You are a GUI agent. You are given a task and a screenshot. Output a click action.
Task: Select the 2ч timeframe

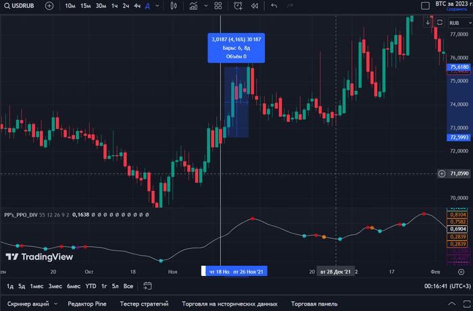click(126, 5)
